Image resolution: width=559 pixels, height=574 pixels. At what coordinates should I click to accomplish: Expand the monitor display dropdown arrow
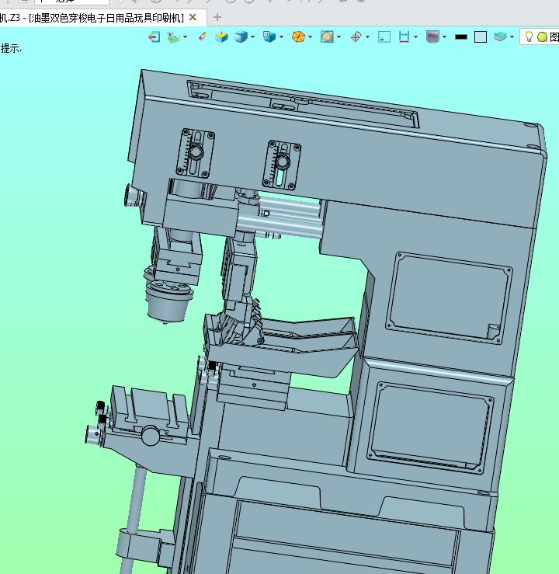[x=444, y=37]
